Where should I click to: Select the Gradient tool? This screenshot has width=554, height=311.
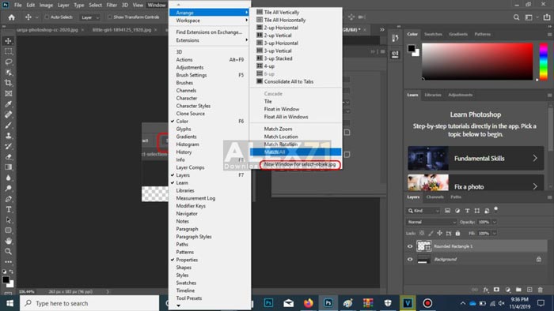[8, 167]
